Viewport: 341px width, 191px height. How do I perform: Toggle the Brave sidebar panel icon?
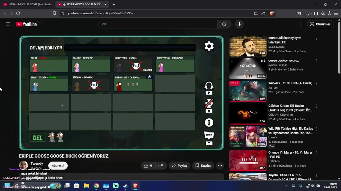316,13
